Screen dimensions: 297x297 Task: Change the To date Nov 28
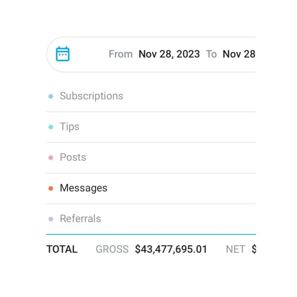click(239, 54)
